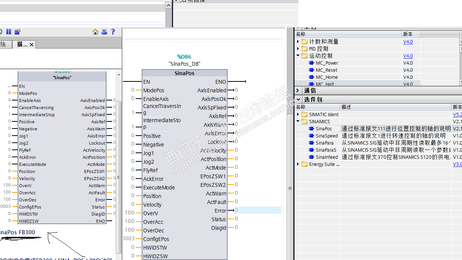Open V5.2 version link for SIMATIC Ident
462x260 pixels.
(457, 115)
